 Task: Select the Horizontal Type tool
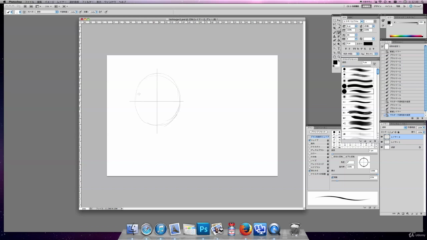pyautogui.click(x=339, y=49)
